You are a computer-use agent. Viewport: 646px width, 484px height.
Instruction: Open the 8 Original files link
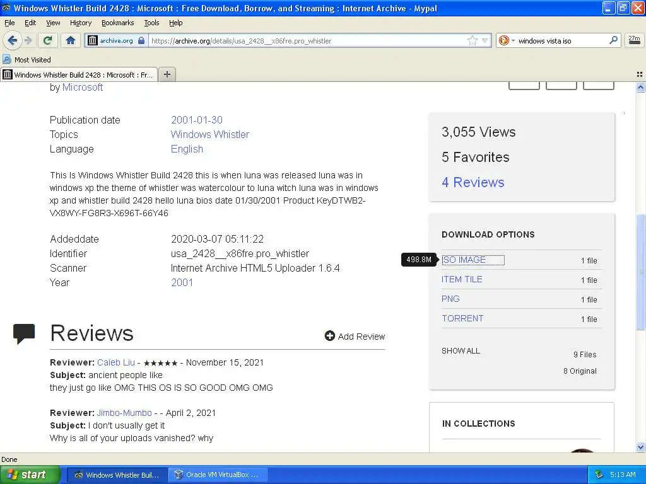tap(580, 371)
